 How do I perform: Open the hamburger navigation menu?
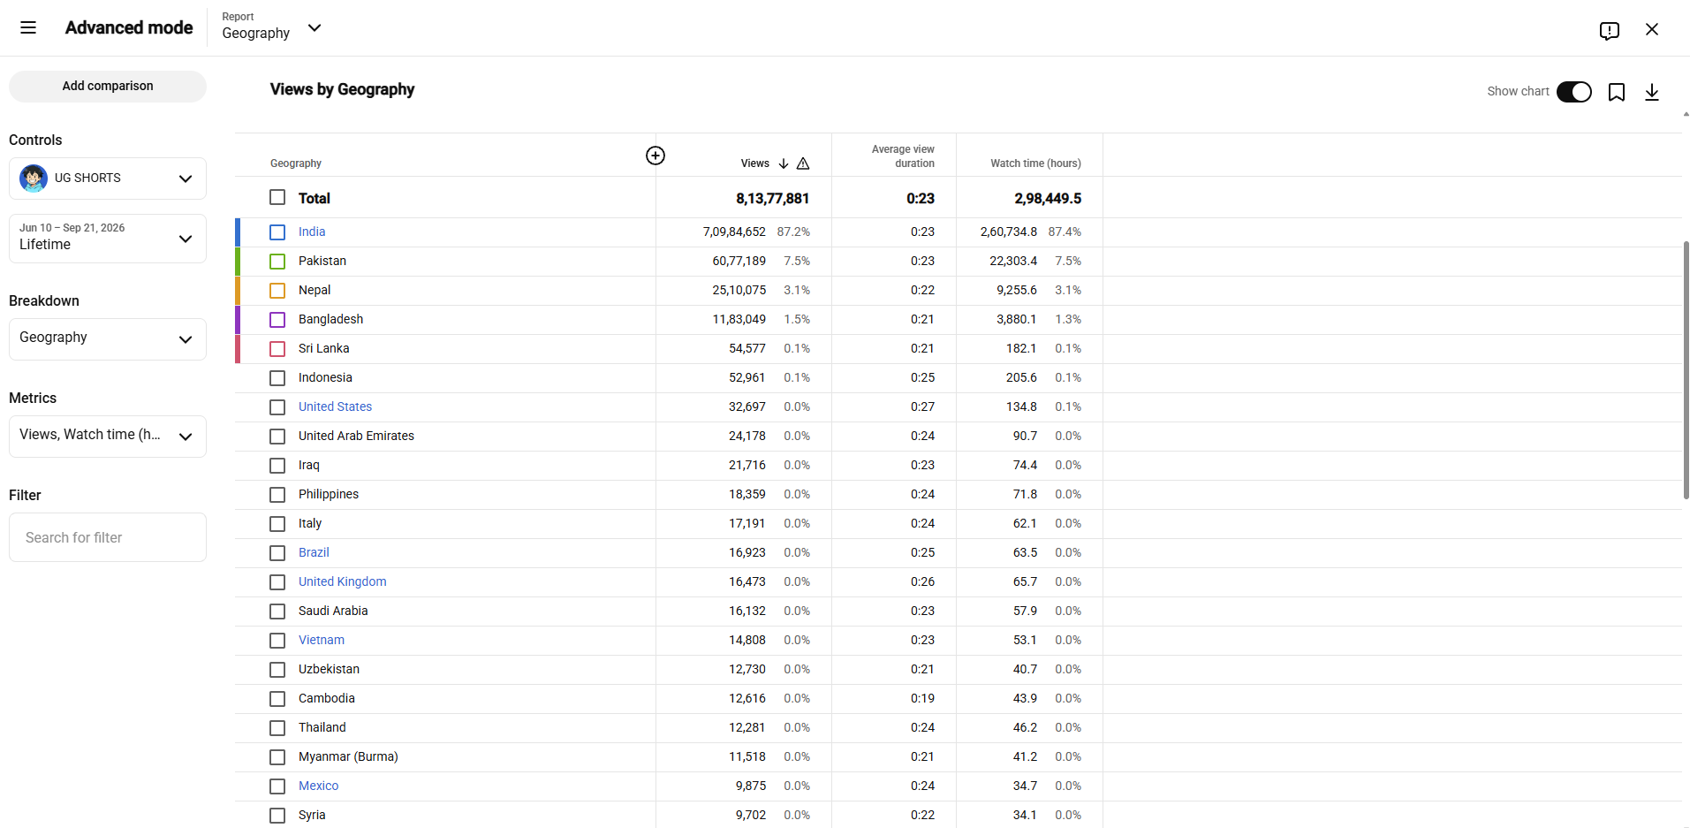pyautogui.click(x=28, y=28)
